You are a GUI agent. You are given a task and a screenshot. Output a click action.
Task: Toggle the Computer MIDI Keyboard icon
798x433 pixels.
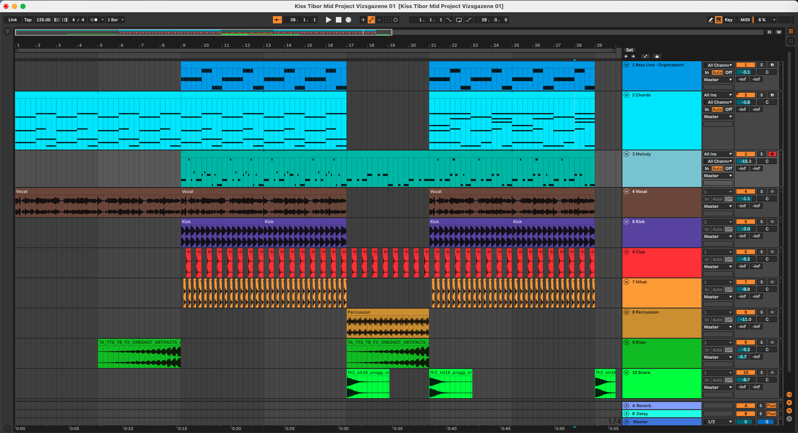pyautogui.click(x=718, y=20)
